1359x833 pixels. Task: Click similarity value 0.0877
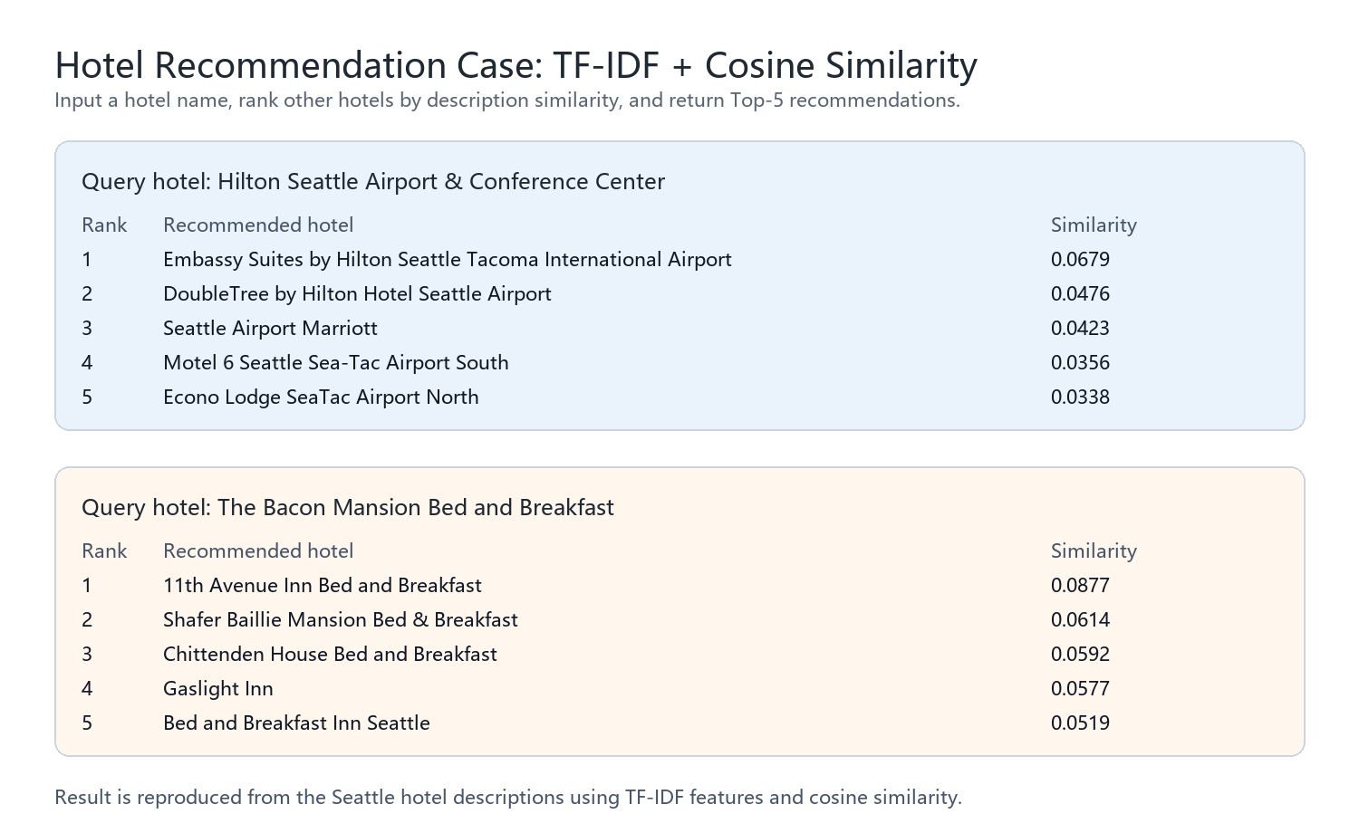[1080, 586]
